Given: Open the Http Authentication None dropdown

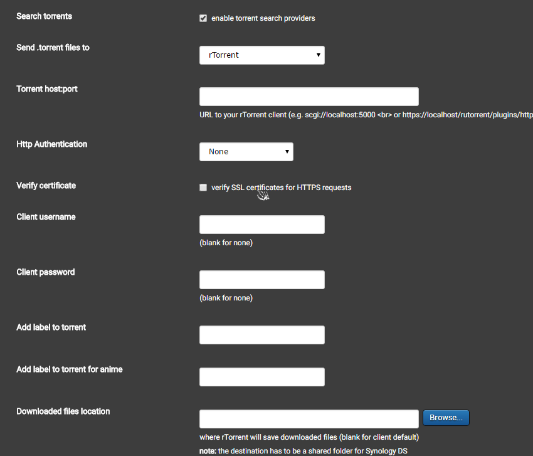Looking at the screenshot, I should [246, 152].
